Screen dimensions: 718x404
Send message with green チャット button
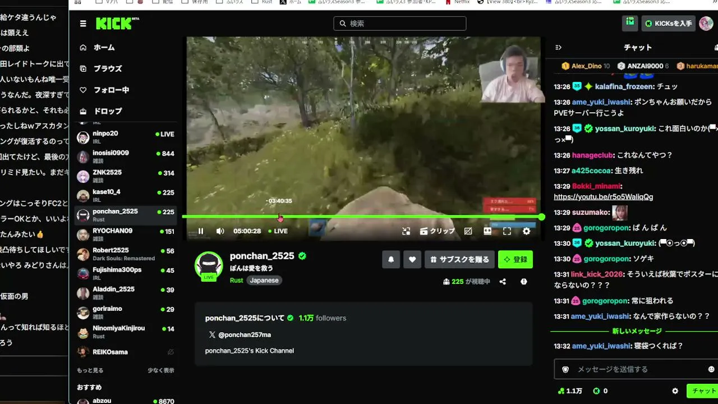(x=703, y=391)
